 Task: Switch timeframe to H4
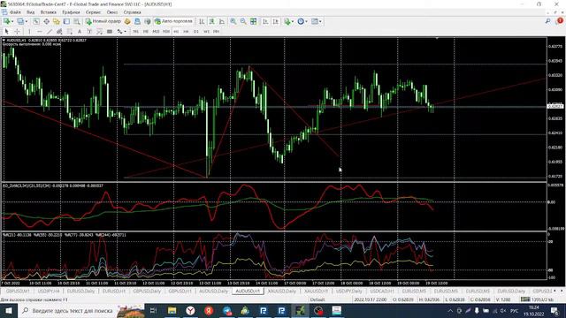(x=186, y=32)
